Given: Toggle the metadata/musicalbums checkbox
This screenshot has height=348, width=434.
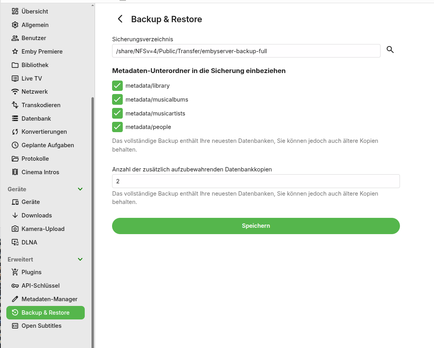Looking at the screenshot, I should tap(117, 100).
